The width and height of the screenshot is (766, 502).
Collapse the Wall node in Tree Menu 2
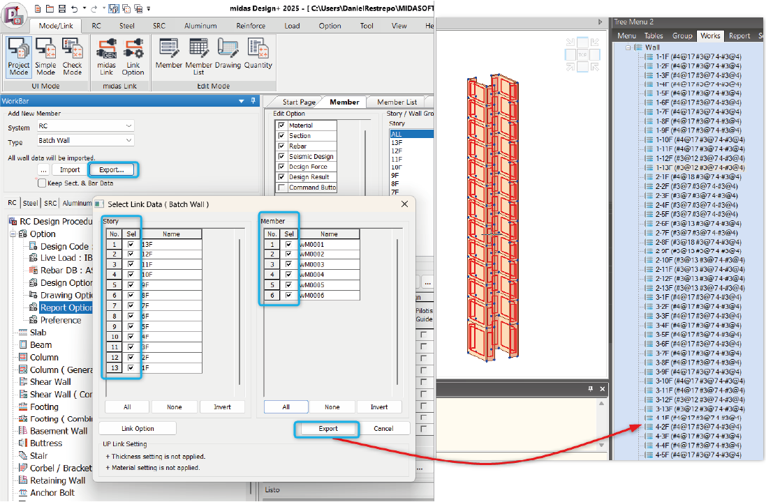click(x=628, y=47)
